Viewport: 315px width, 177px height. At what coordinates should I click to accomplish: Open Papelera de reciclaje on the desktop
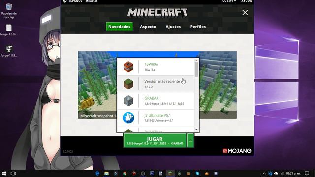coord(9,11)
